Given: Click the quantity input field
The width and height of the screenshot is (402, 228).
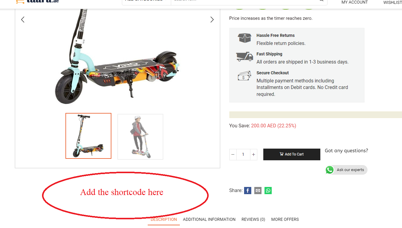Looking at the screenshot, I should point(243,155).
